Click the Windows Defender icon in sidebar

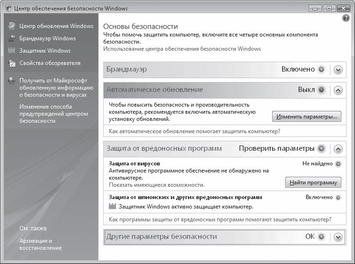pos(12,51)
